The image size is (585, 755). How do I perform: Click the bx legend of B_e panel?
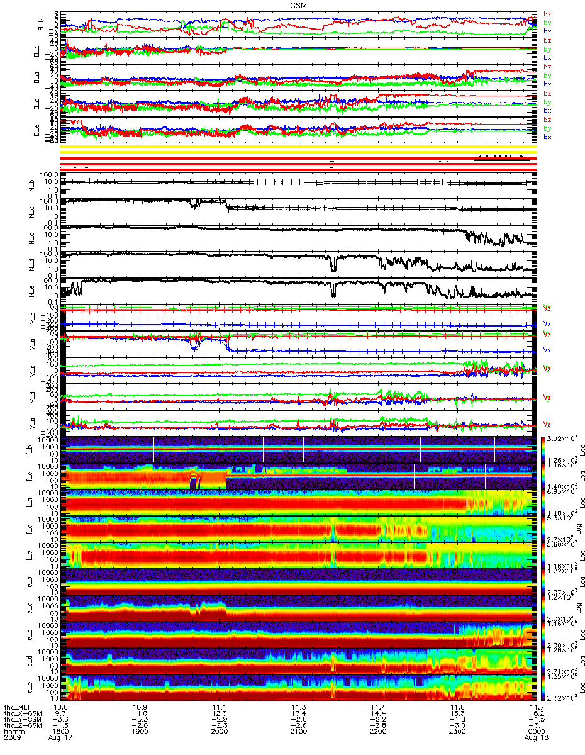click(547, 137)
